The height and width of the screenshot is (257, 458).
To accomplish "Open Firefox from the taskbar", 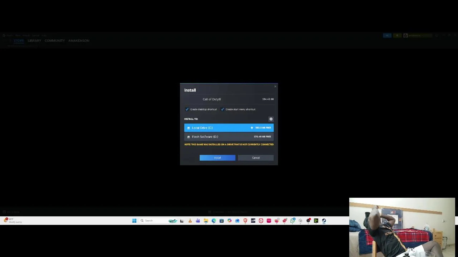I will [277, 221].
